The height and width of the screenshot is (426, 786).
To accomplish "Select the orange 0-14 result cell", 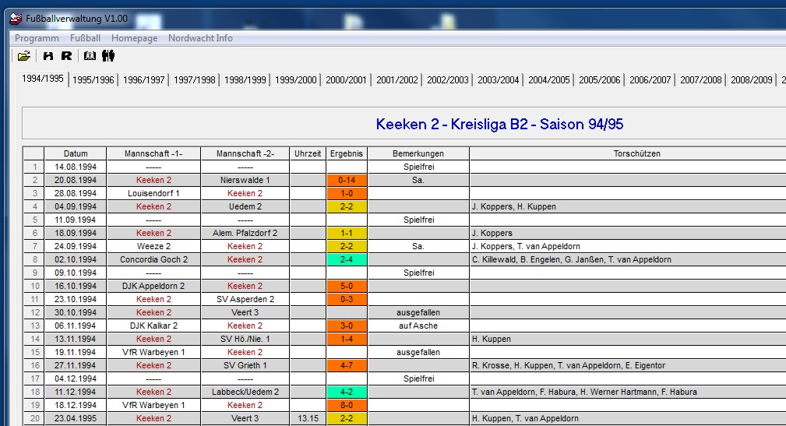I will point(347,180).
